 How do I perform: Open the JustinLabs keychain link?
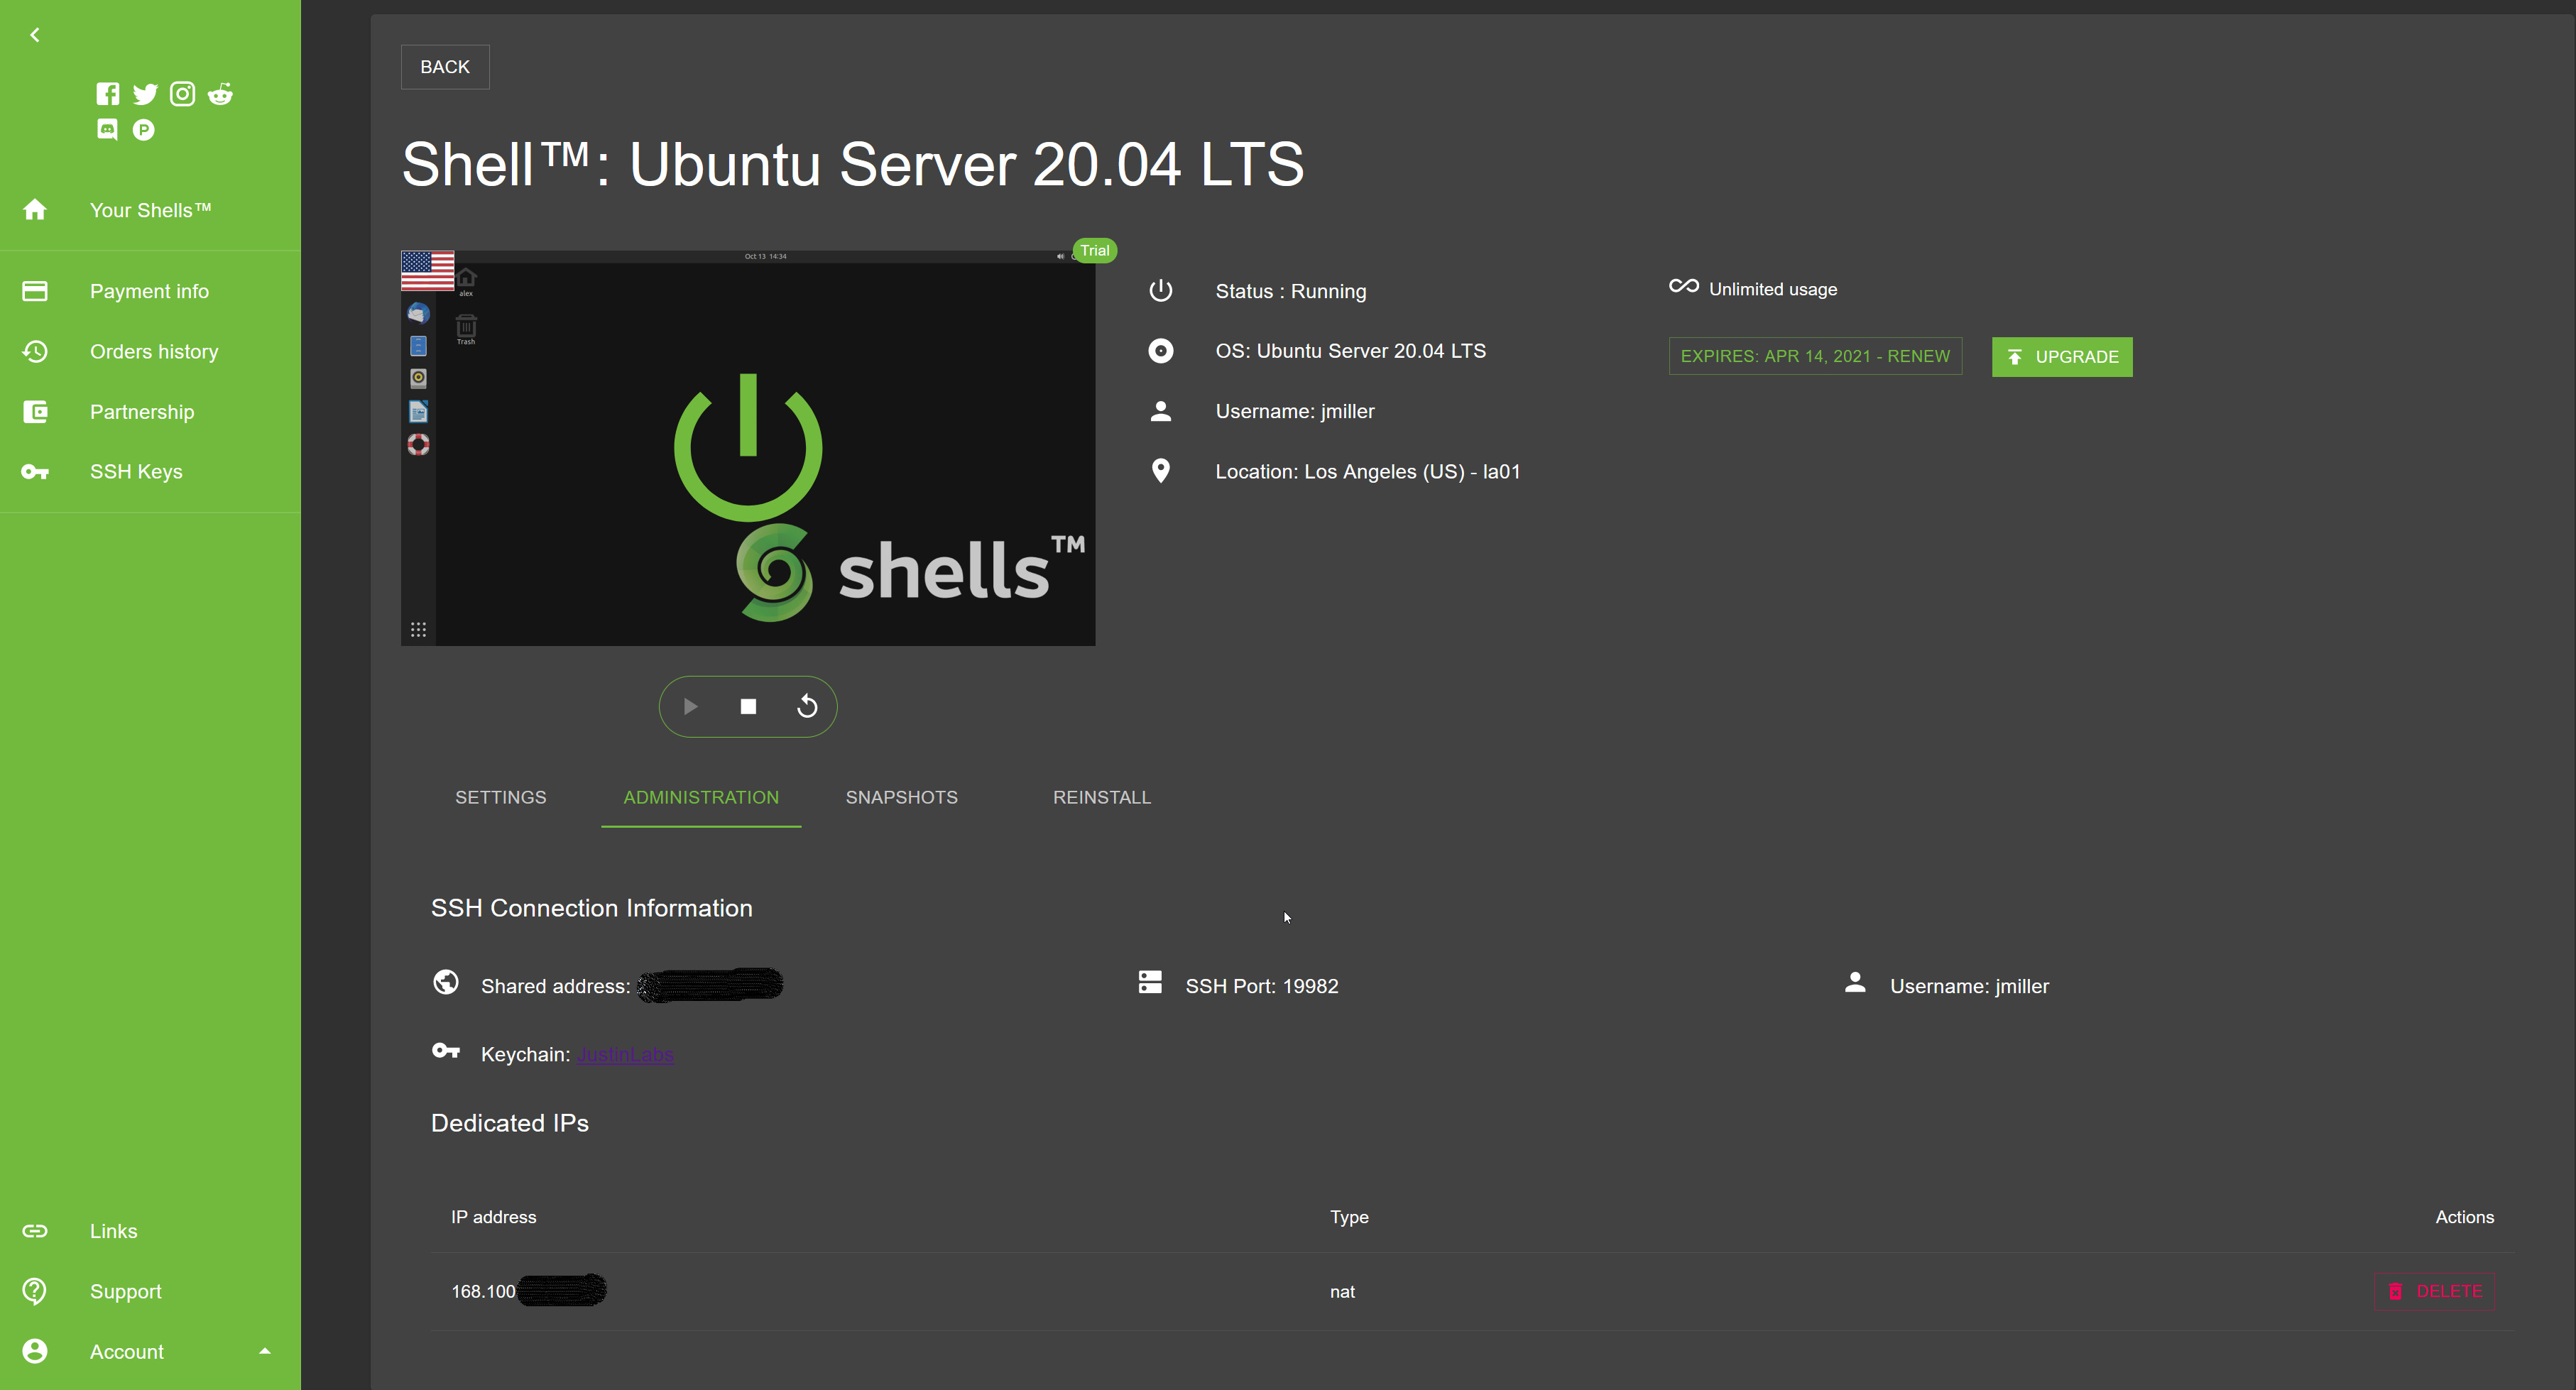[625, 1055]
